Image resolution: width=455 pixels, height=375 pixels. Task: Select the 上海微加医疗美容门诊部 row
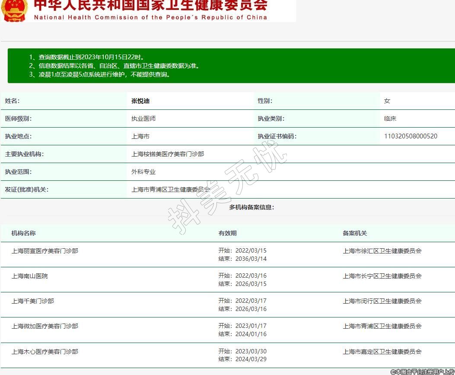(x=45, y=326)
